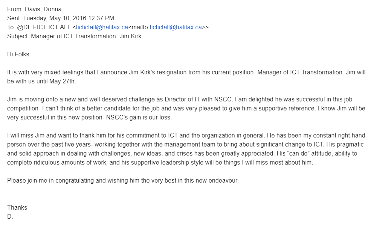The width and height of the screenshot is (371, 228).
Task: Click the sent time 12:37 PM
Action: (x=102, y=18)
